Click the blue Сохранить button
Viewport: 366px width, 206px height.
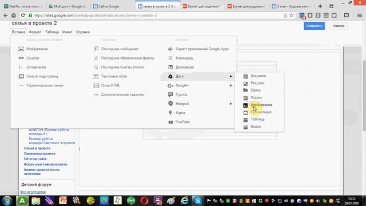tap(314, 26)
